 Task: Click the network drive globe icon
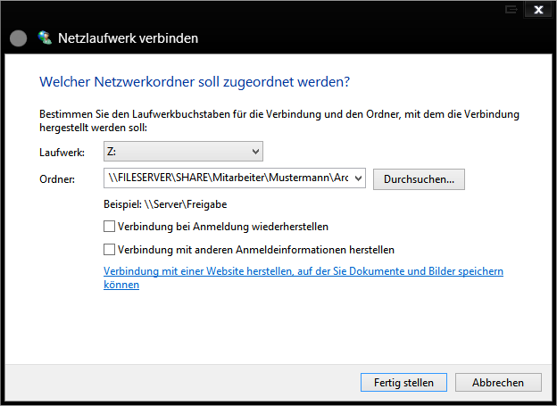[46, 38]
